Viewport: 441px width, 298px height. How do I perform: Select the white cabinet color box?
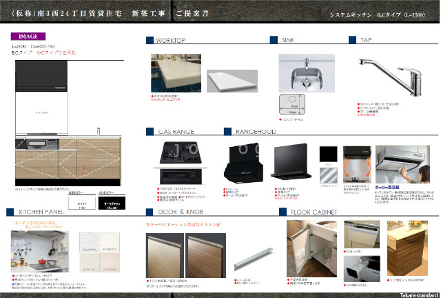[x=82, y=203]
